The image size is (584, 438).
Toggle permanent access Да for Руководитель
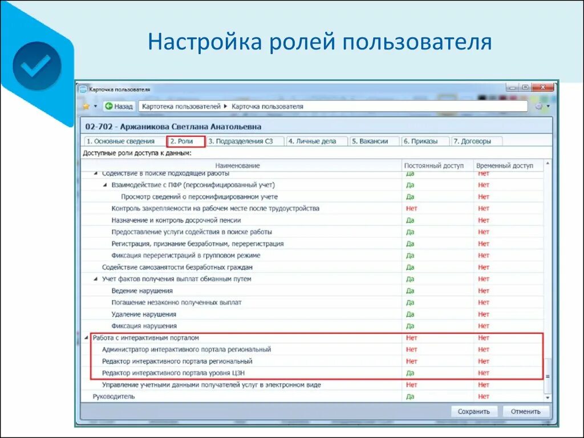tap(409, 397)
